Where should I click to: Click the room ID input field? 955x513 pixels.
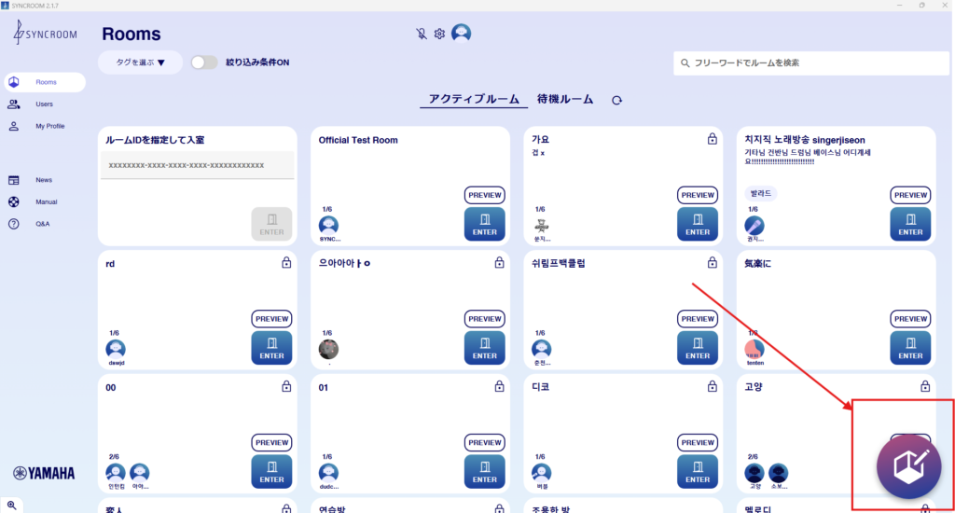tap(196, 165)
